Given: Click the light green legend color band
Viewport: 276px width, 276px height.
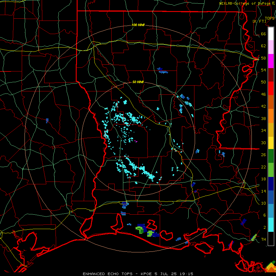Looking at the screenshot, I should (x=271, y=170).
